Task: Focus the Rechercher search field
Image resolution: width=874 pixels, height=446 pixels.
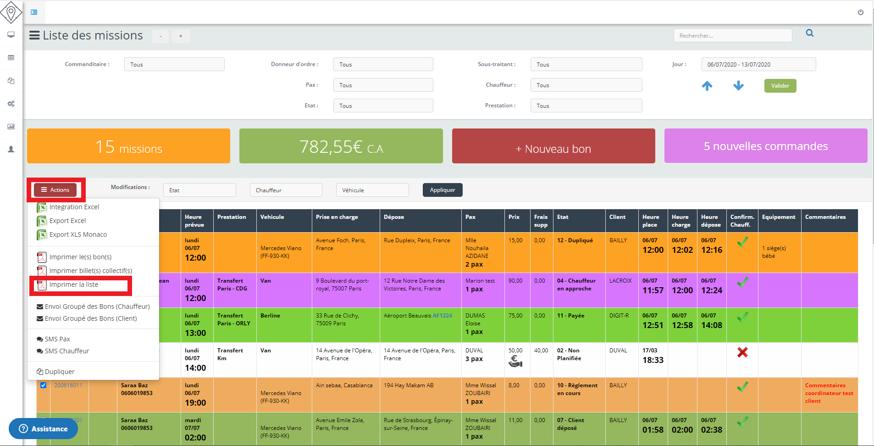Action: click(x=732, y=36)
